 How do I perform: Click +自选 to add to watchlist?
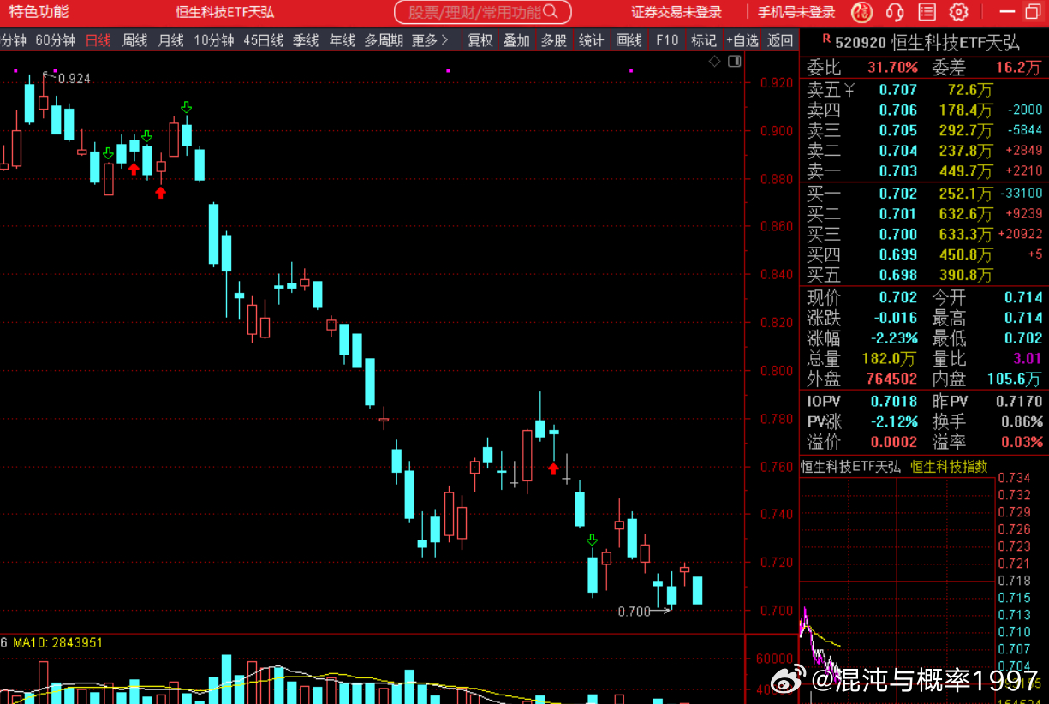(742, 40)
